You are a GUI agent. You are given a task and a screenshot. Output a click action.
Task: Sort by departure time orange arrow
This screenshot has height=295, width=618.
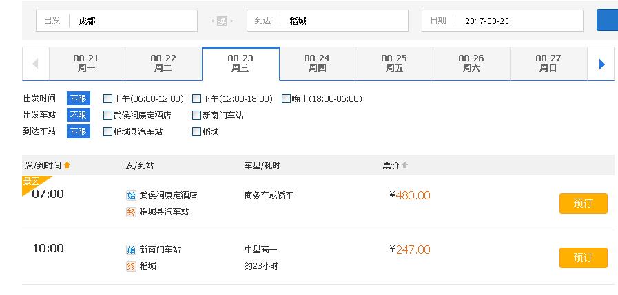click(67, 166)
